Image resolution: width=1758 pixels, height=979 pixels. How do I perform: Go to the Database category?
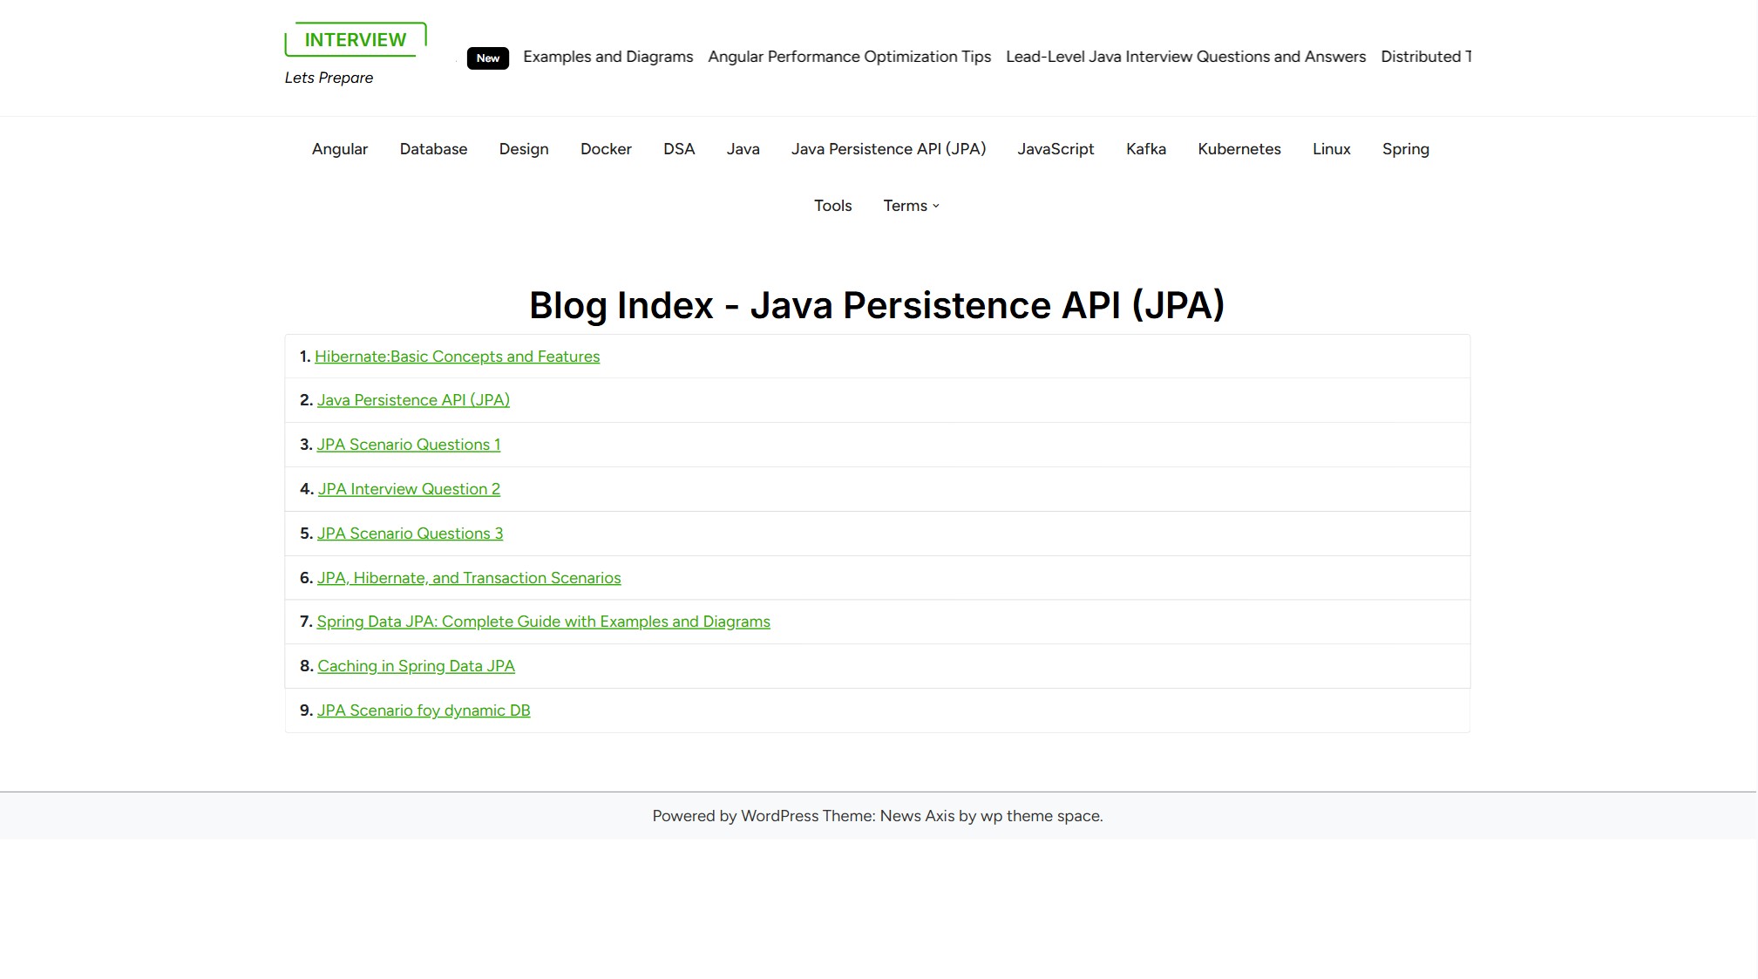(433, 149)
